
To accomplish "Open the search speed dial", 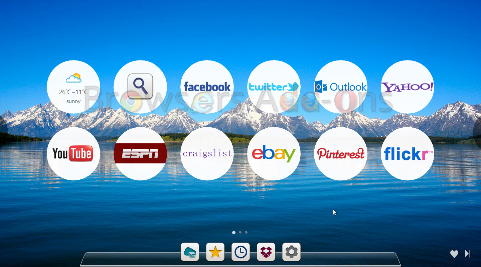I will [x=140, y=86].
